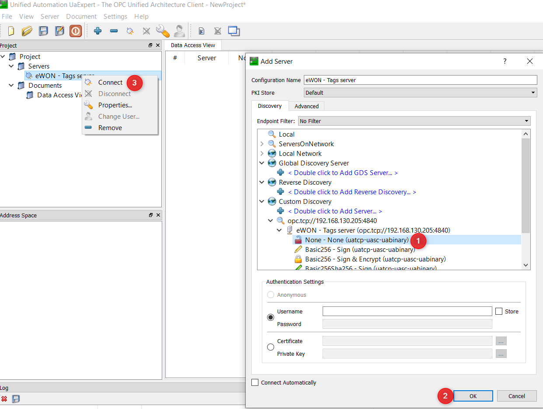Save the Log with floppy icon
This screenshot has width=543, height=409.
16,399
